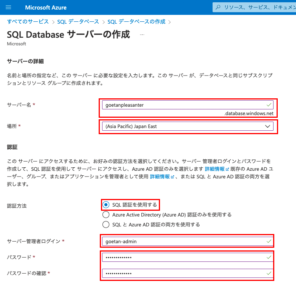Open first 詳細情報 link about Azure AD auth
This screenshot has width=296, height=295.
[x=214, y=169]
